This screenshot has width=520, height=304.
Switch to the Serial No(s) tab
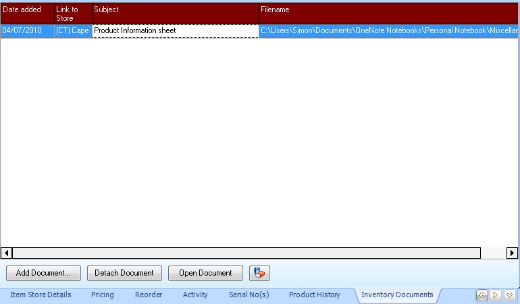[x=249, y=295]
